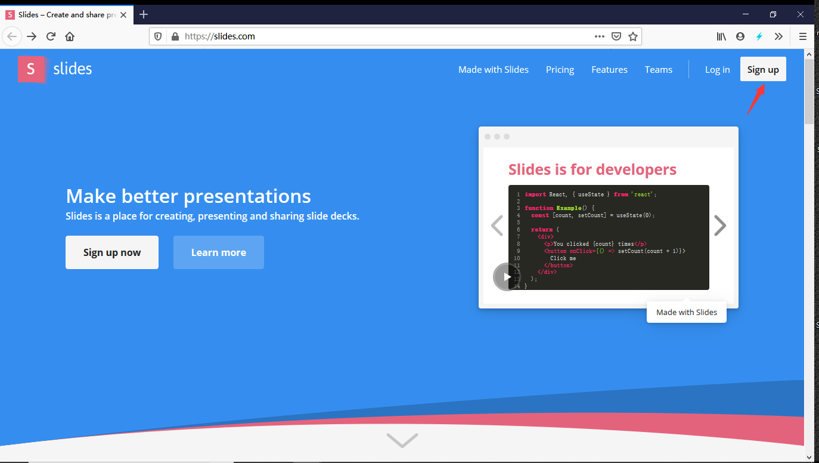Close the Firefox window
This screenshot has width=819, height=463.
pyautogui.click(x=801, y=14)
